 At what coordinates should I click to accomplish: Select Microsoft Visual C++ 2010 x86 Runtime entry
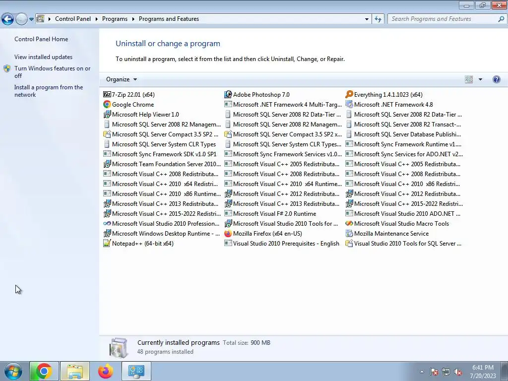point(162,194)
